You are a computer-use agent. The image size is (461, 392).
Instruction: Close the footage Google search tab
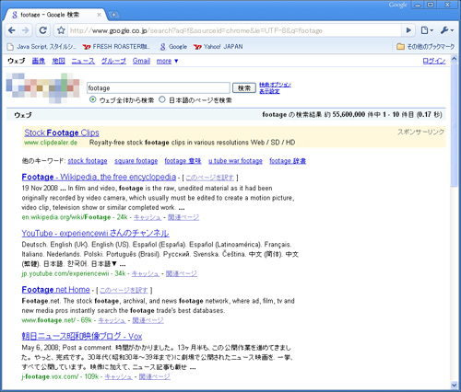(99, 15)
